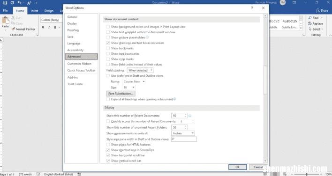Click the Font Substitution button
Image resolution: width=332 pixels, height=176 pixels.
click(121, 94)
